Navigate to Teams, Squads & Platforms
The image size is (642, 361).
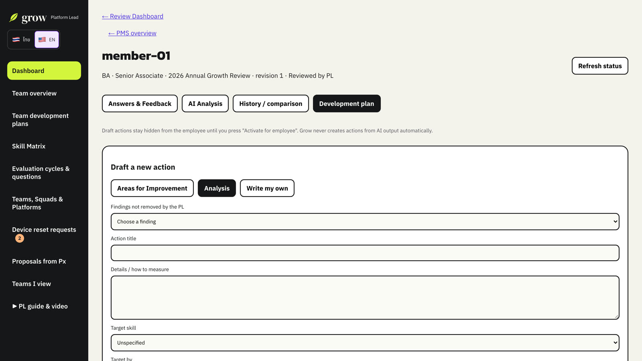point(44,203)
